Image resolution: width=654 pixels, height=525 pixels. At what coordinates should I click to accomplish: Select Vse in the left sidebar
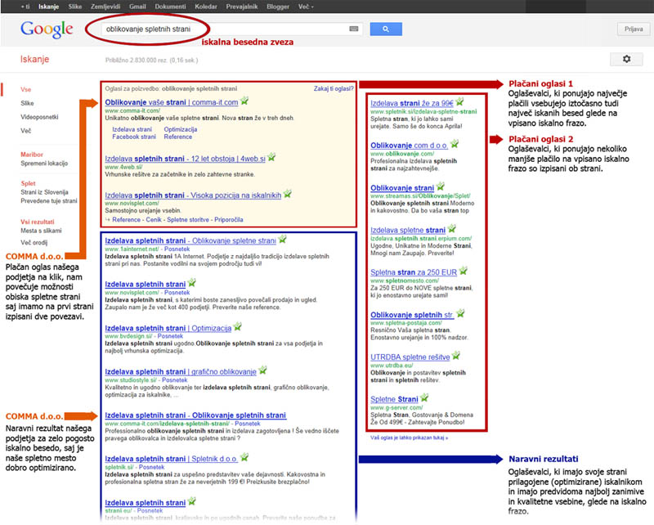pos(26,89)
